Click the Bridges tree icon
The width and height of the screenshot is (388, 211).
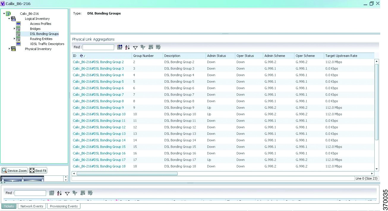(x=18, y=29)
